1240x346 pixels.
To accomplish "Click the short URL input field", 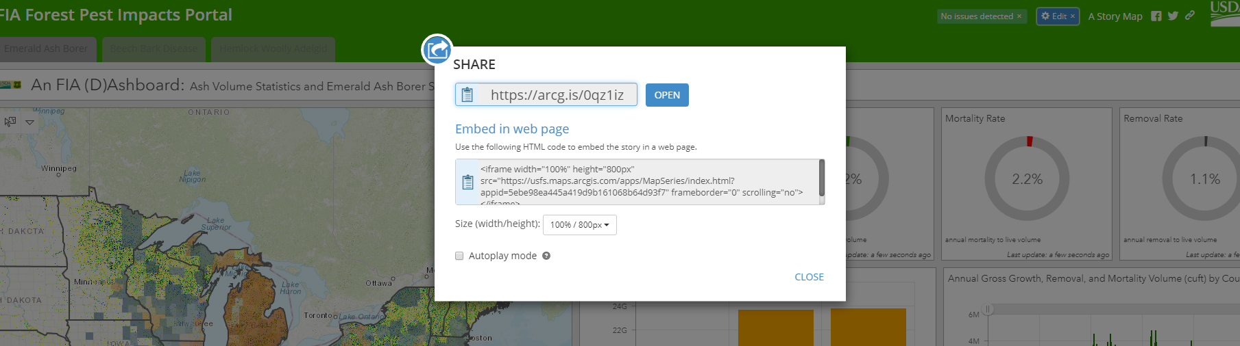I will [546, 94].
